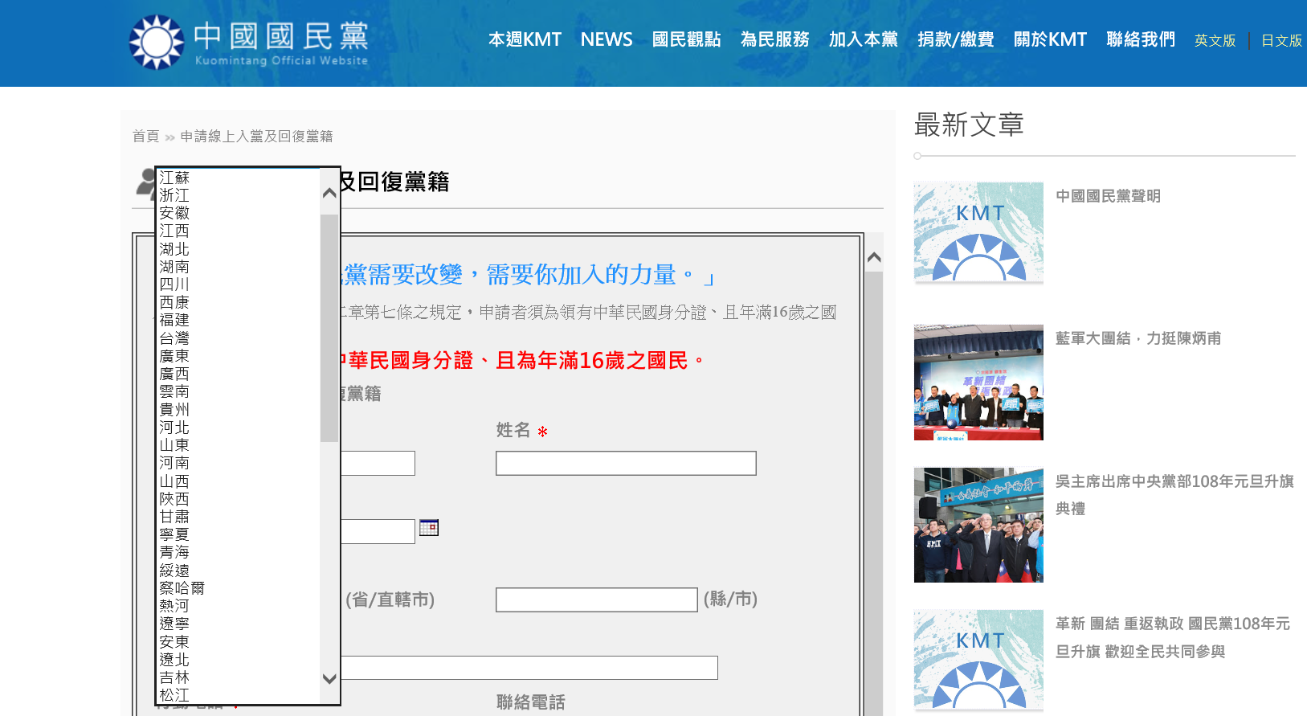Click the form panel scroll-up arrow
Viewport: 1307px width, 716px height.
click(x=874, y=258)
